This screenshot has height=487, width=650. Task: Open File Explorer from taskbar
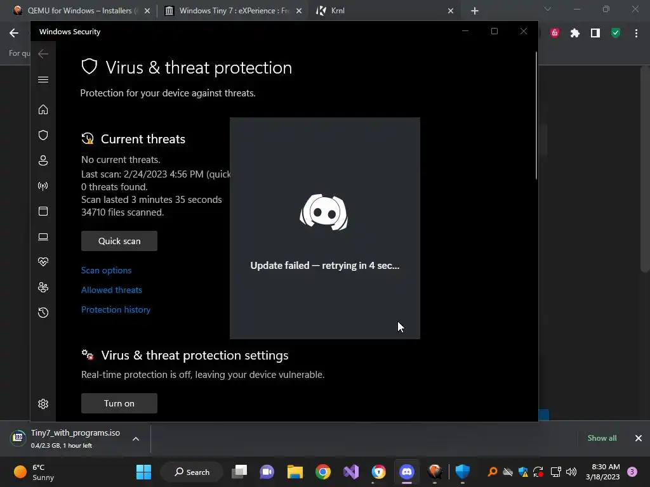point(295,472)
